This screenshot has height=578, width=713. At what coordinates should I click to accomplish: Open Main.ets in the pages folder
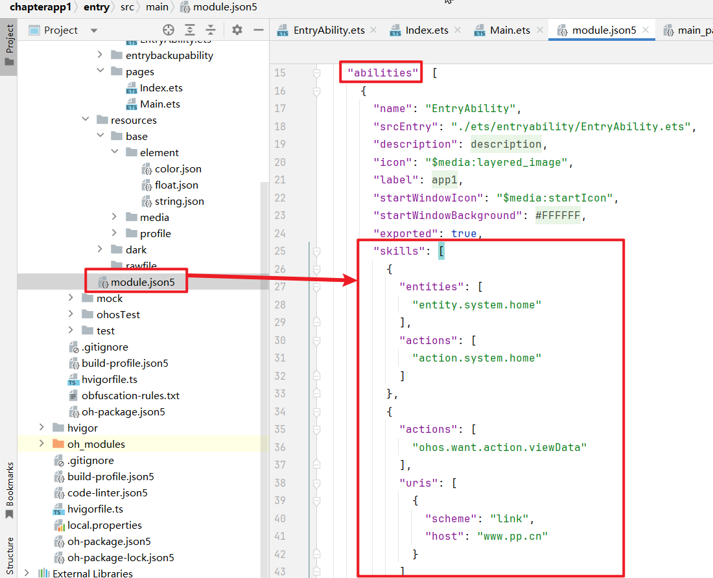tap(159, 104)
